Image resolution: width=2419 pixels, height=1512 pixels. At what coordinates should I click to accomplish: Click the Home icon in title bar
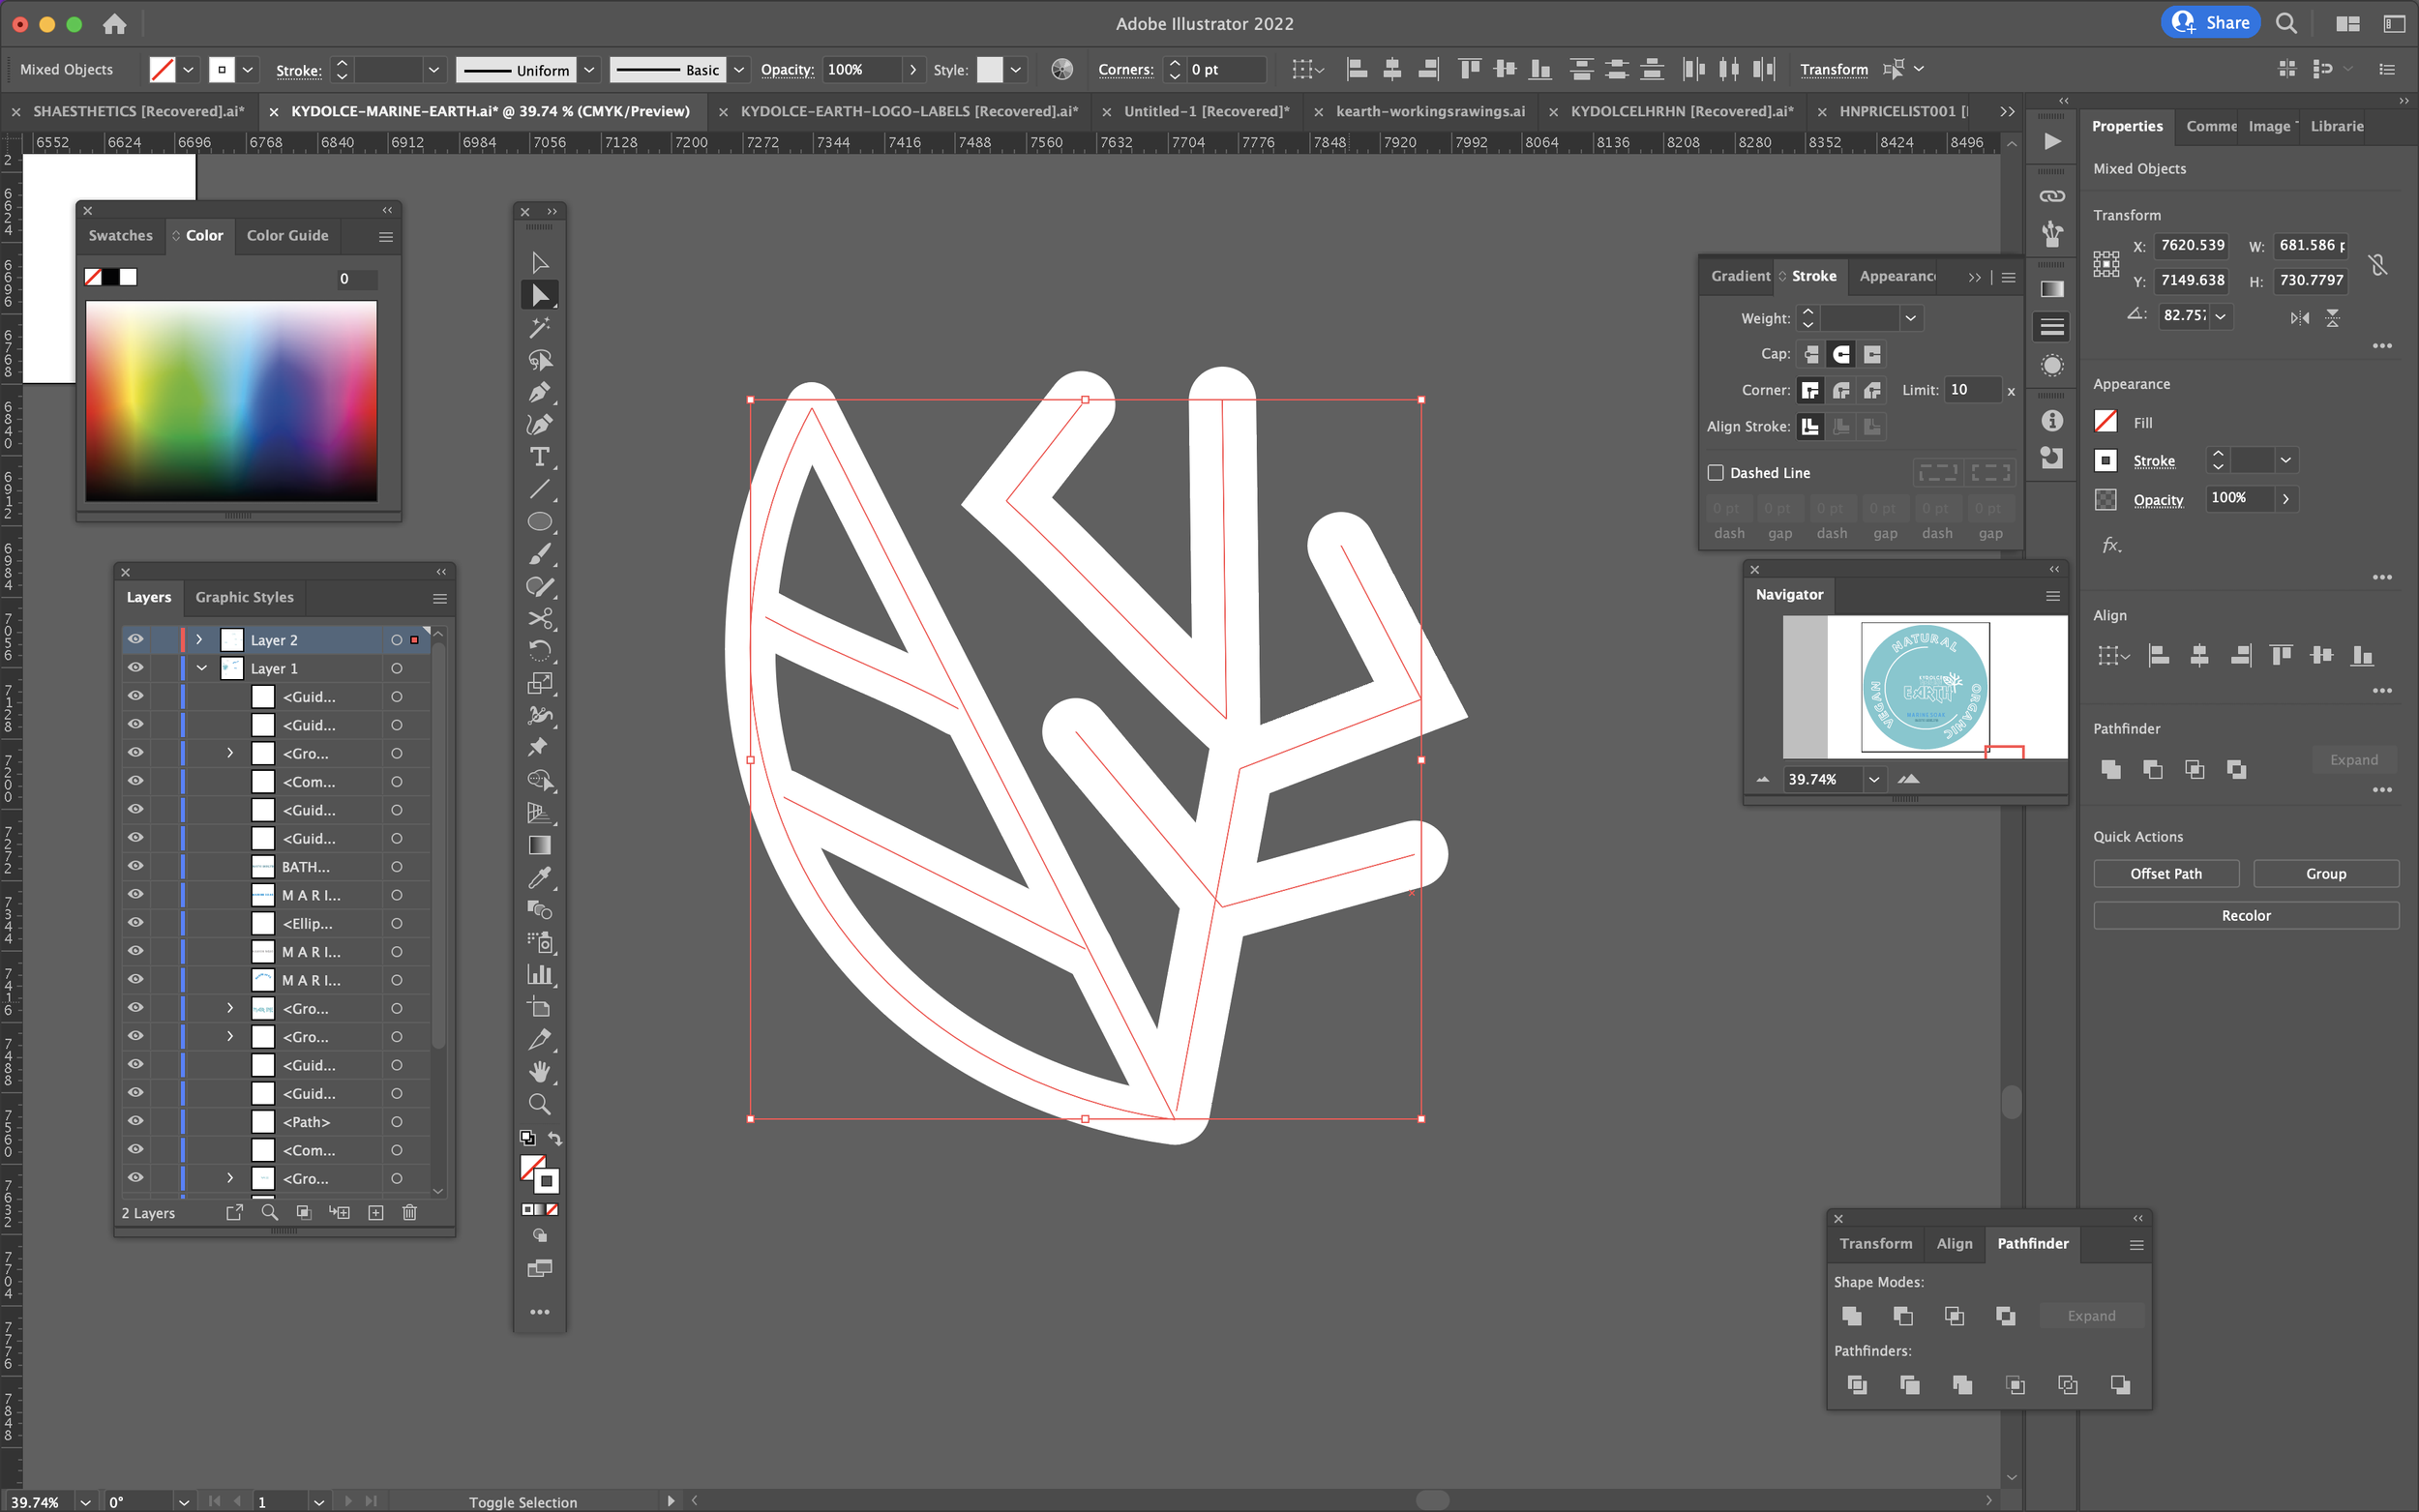pos(115,24)
